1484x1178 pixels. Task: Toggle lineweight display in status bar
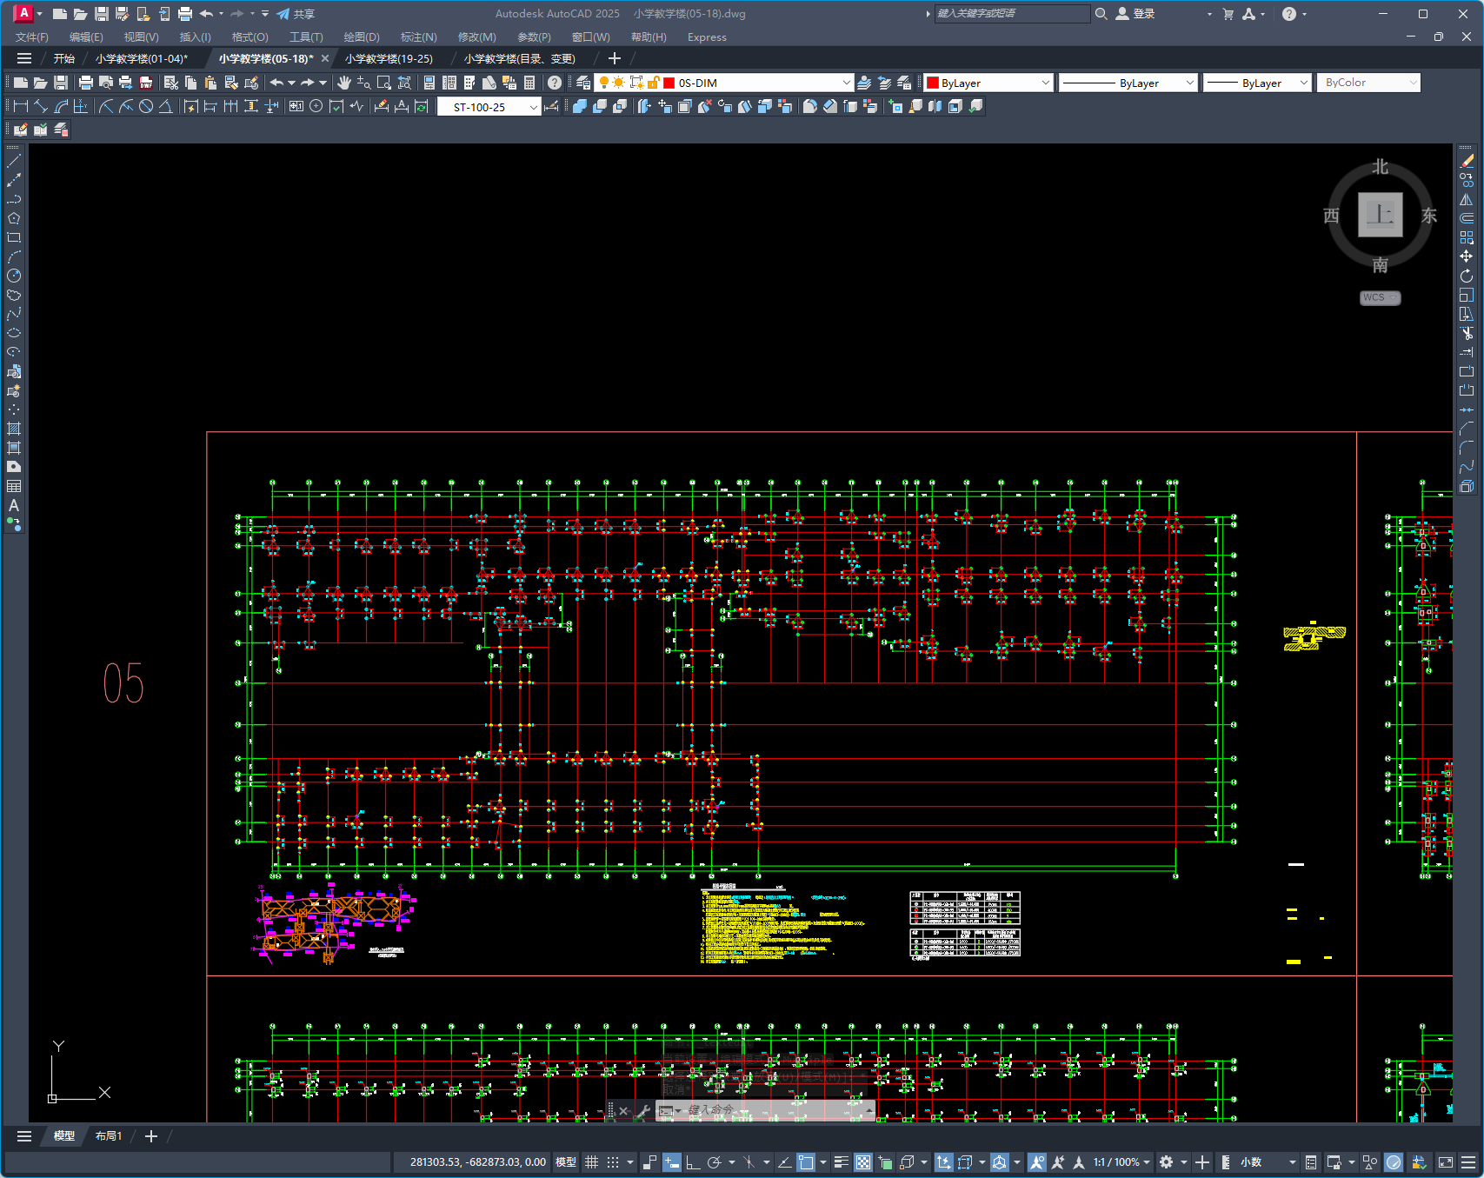842,1161
